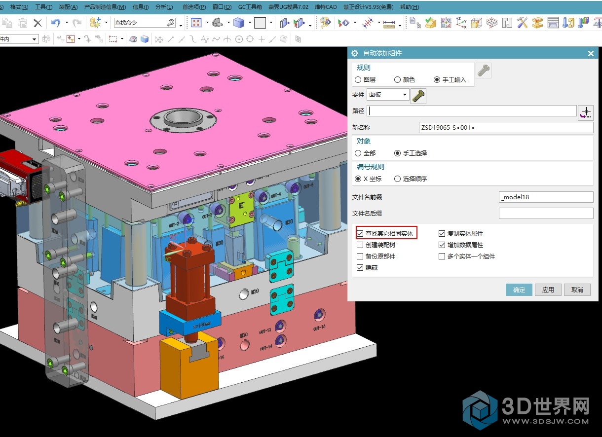Click the shaded blue cube render style icon

tap(239, 23)
